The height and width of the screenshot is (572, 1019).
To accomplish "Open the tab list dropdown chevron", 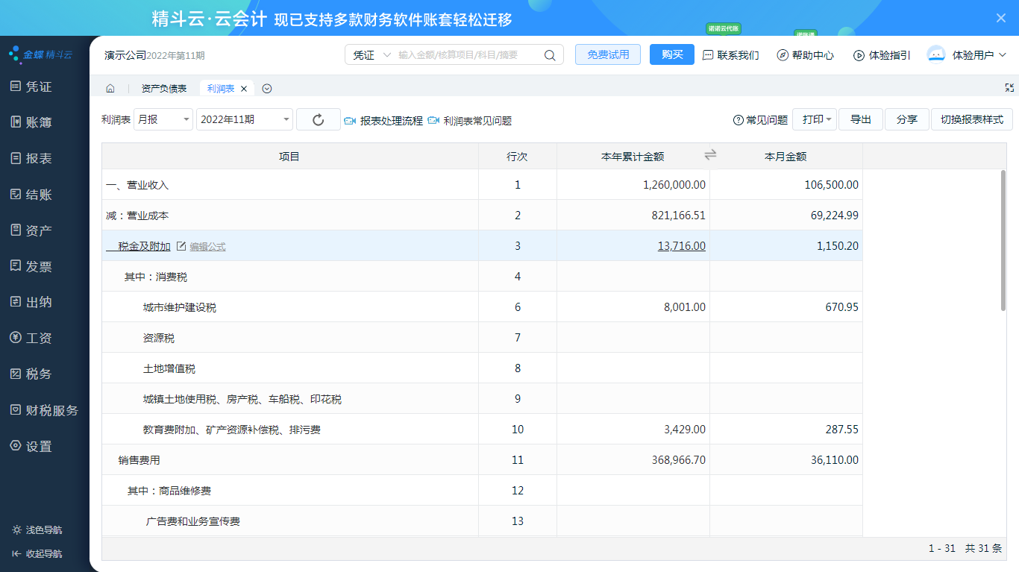I will point(267,89).
